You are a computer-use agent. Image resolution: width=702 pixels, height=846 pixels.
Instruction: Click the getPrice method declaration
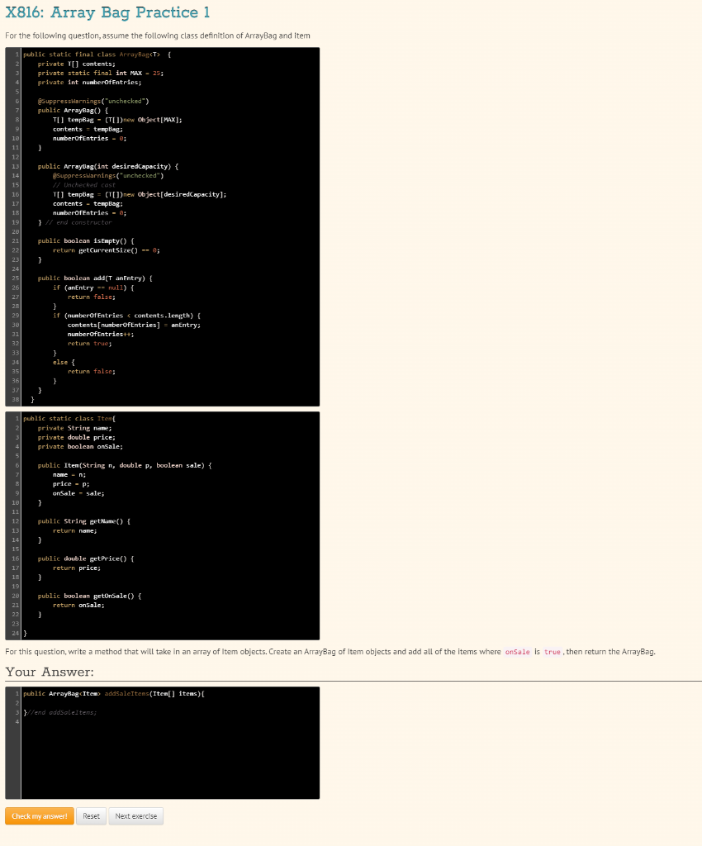click(83, 558)
